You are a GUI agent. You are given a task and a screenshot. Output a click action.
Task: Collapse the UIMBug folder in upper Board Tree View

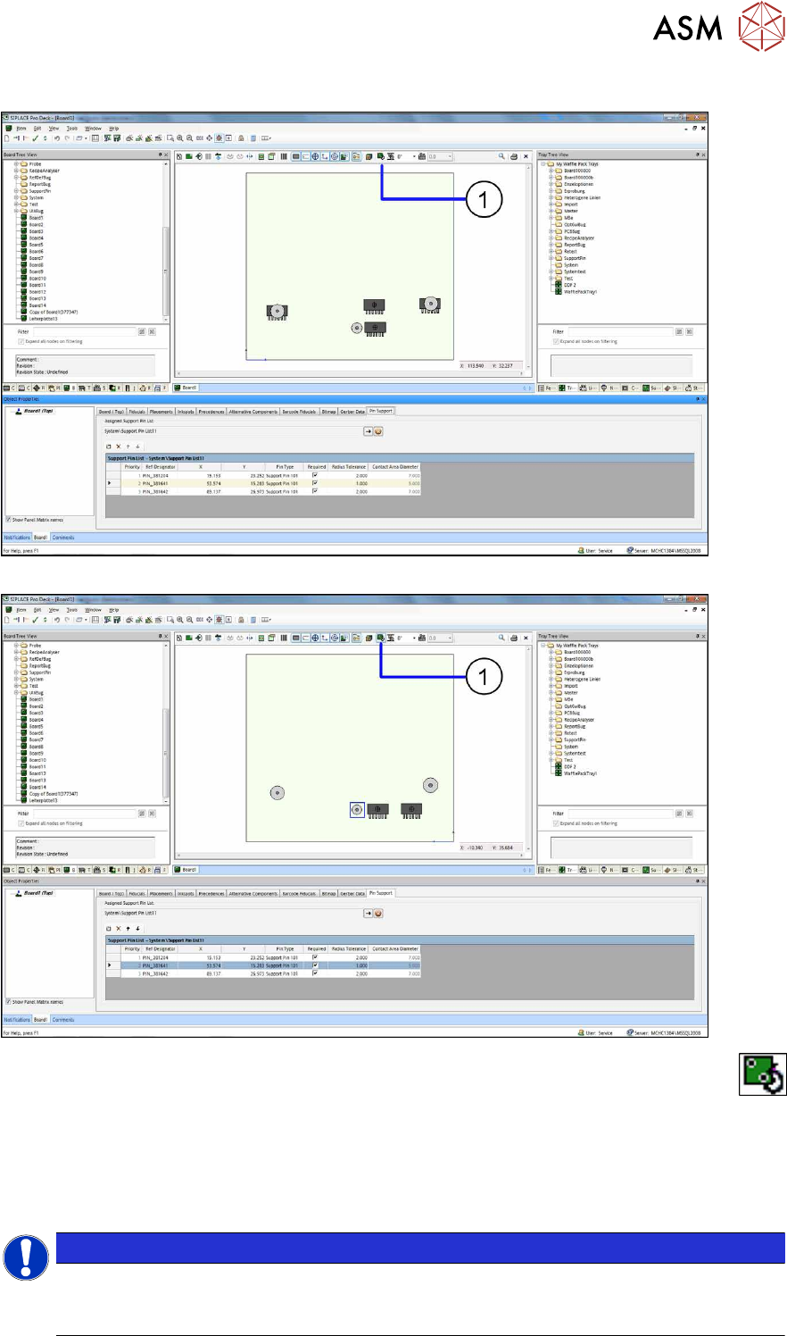tap(16, 211)
